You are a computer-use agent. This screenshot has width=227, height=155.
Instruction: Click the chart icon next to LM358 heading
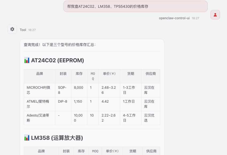click(x=27, y=138)
